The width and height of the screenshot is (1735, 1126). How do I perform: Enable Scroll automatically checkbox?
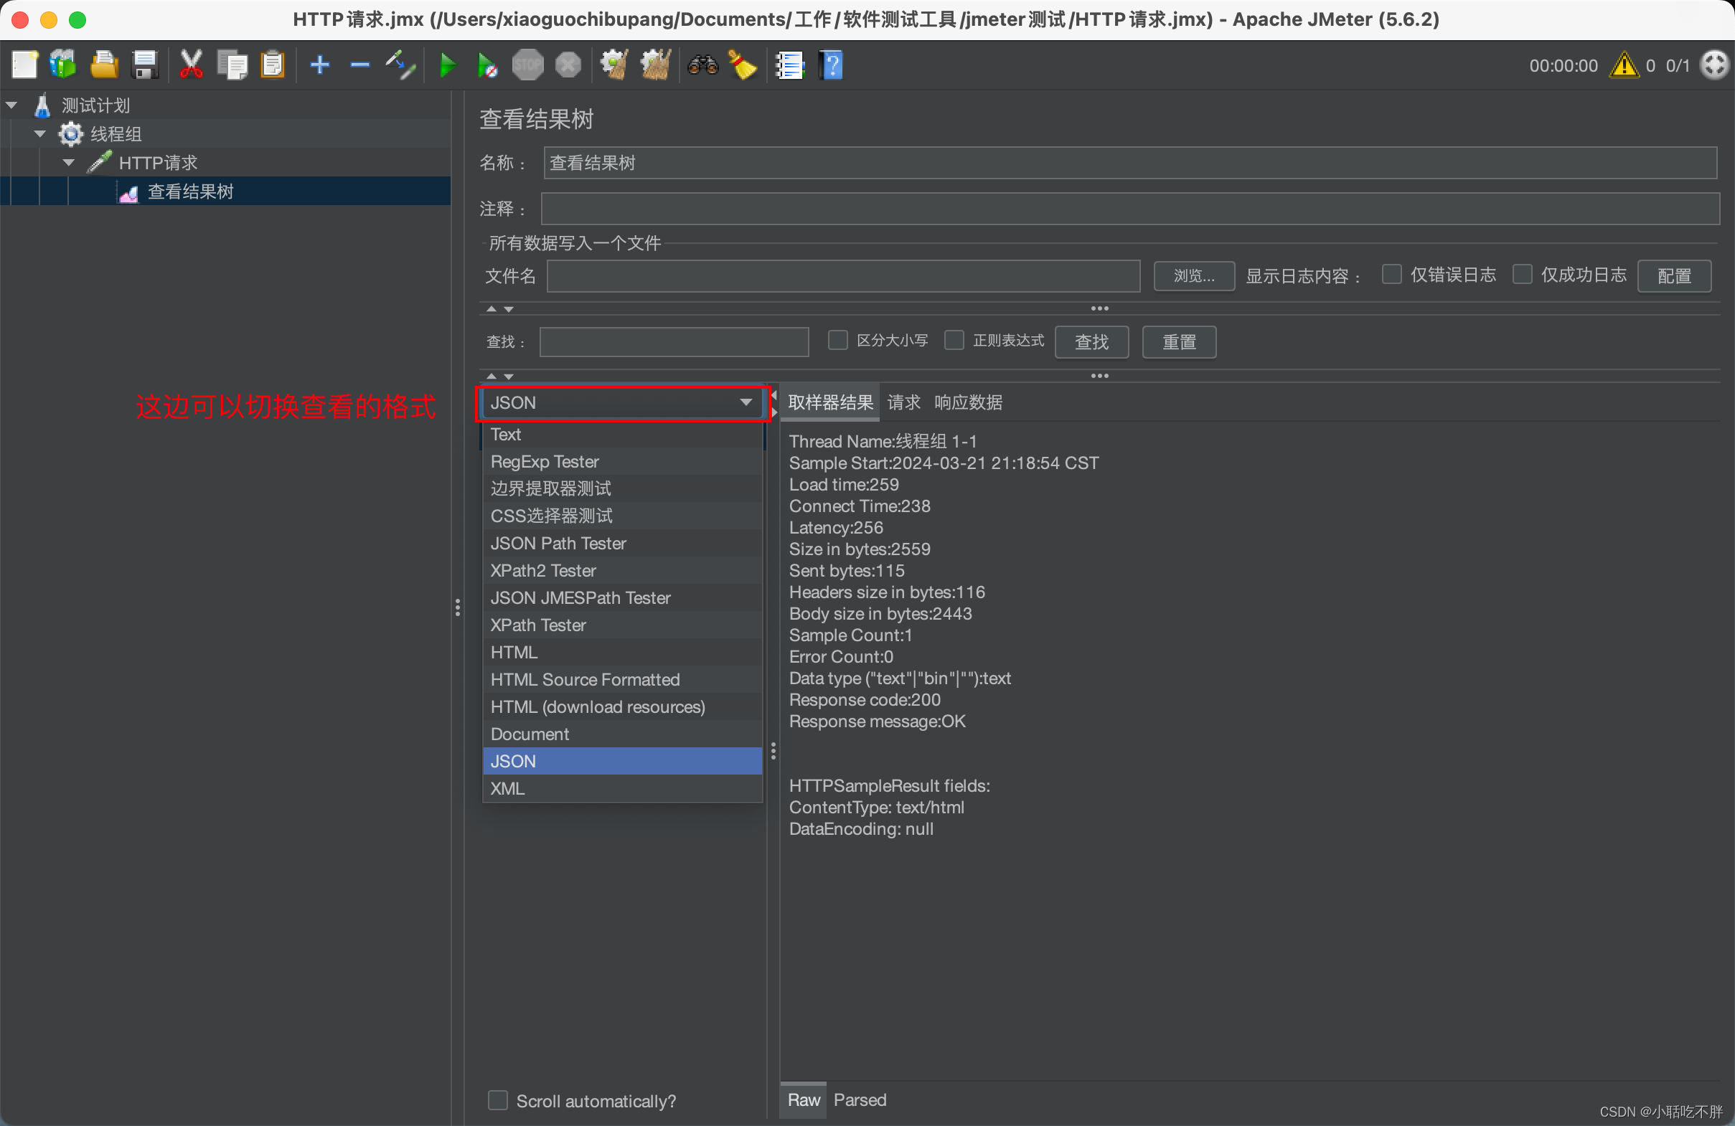tap(498, 1100)
